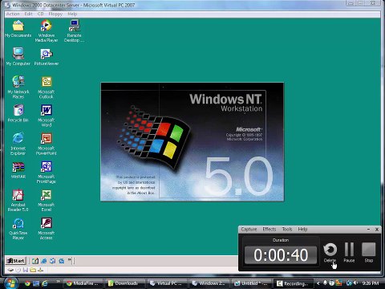Select the Windows Media Player shortcut

click(x=47, y=31)
